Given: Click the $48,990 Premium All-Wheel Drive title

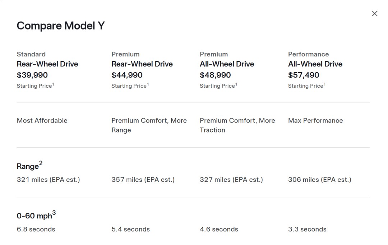Looking at the screenshot, I should 227,64.
